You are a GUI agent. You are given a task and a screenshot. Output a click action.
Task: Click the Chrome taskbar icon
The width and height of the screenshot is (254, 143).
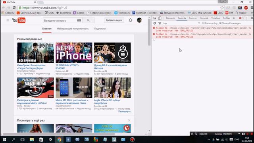click(x=59, y=139)
